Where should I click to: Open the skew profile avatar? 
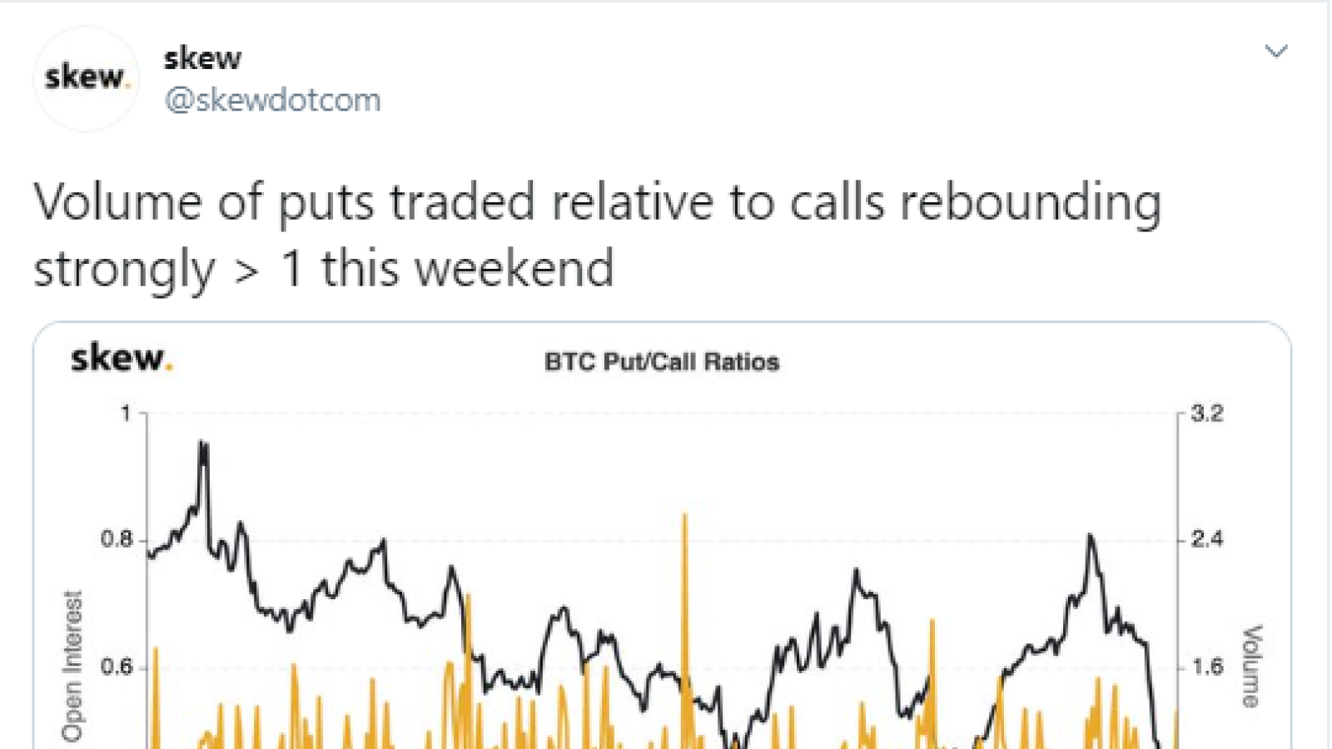tap(86, 79)
